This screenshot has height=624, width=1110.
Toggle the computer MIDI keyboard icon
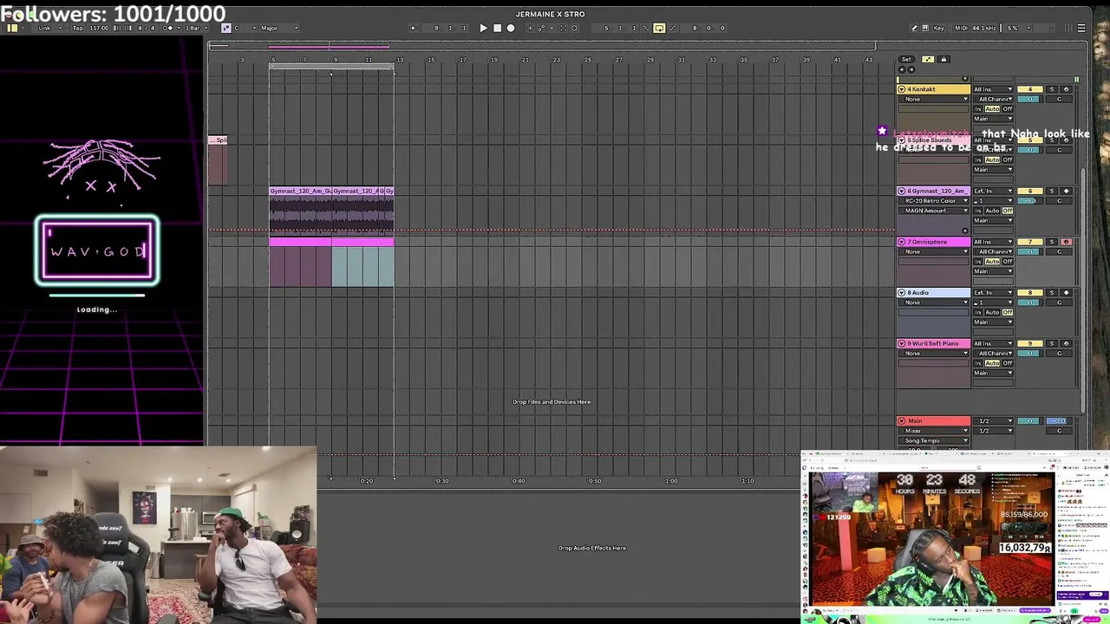point(925,28)
